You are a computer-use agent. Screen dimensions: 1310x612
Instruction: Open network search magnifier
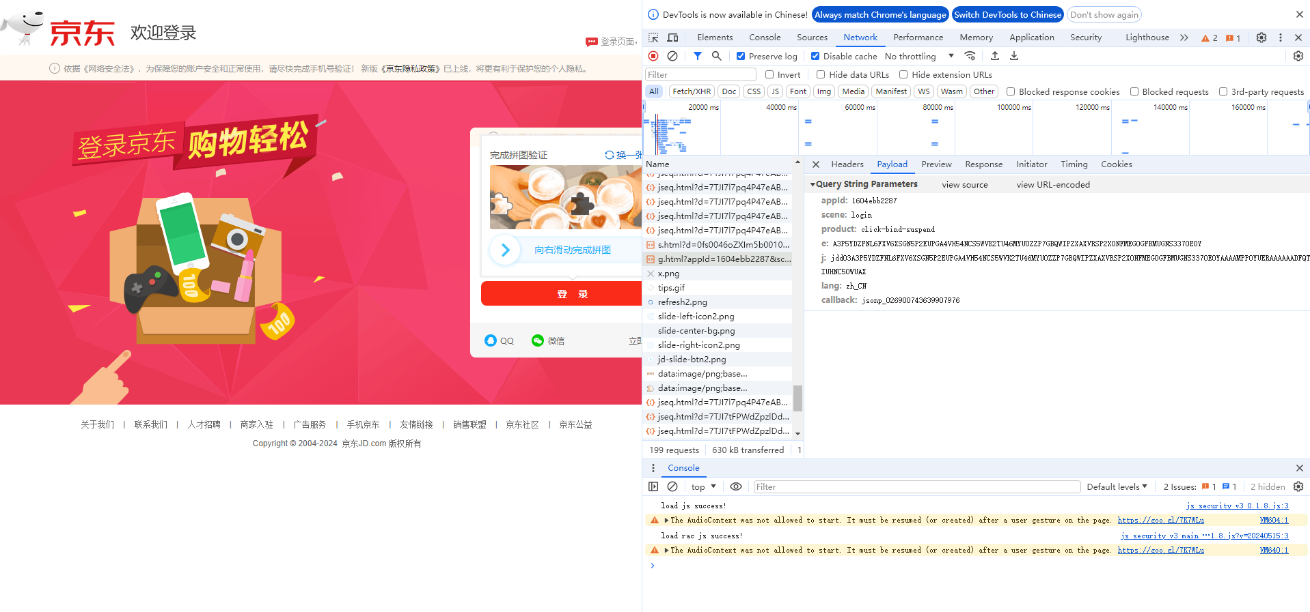716,56
